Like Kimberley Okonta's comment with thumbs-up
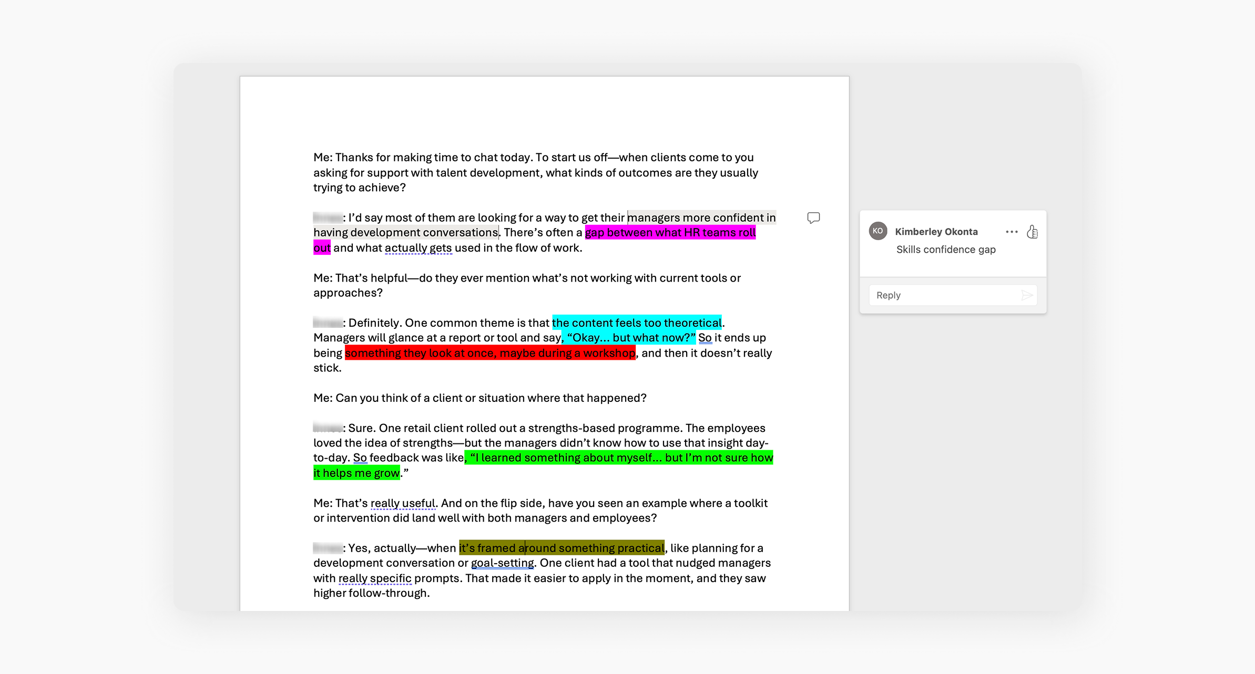1255x674 pixels. 1032,232
